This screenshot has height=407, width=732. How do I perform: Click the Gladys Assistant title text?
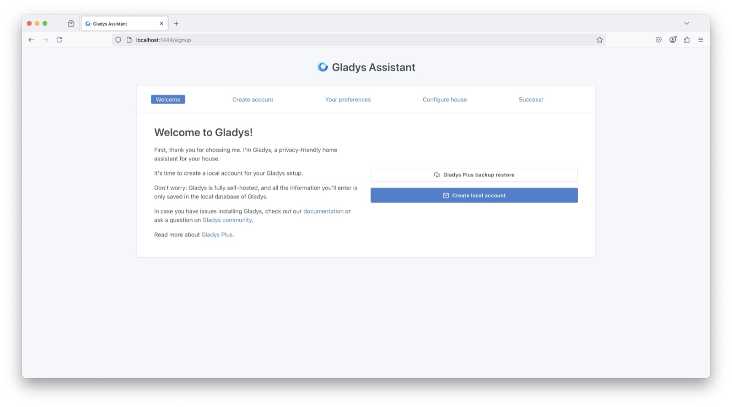pos(373,67)
